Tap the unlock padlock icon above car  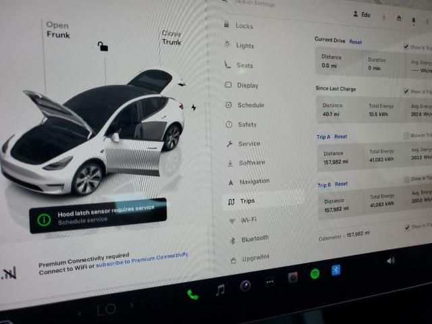point(103,47)
